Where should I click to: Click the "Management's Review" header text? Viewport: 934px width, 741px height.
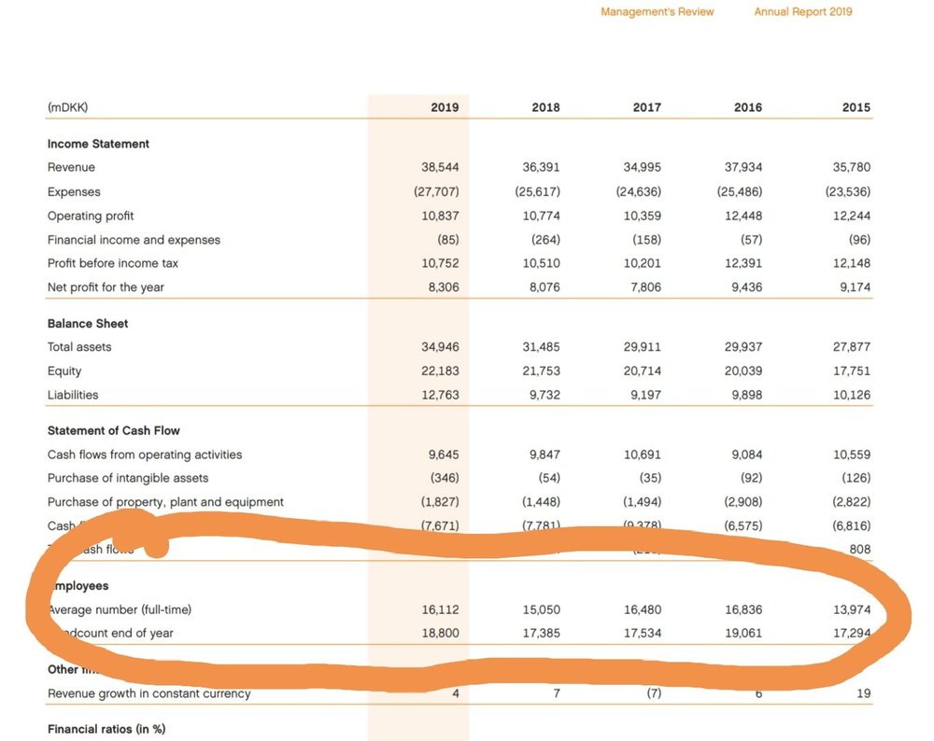657,12
